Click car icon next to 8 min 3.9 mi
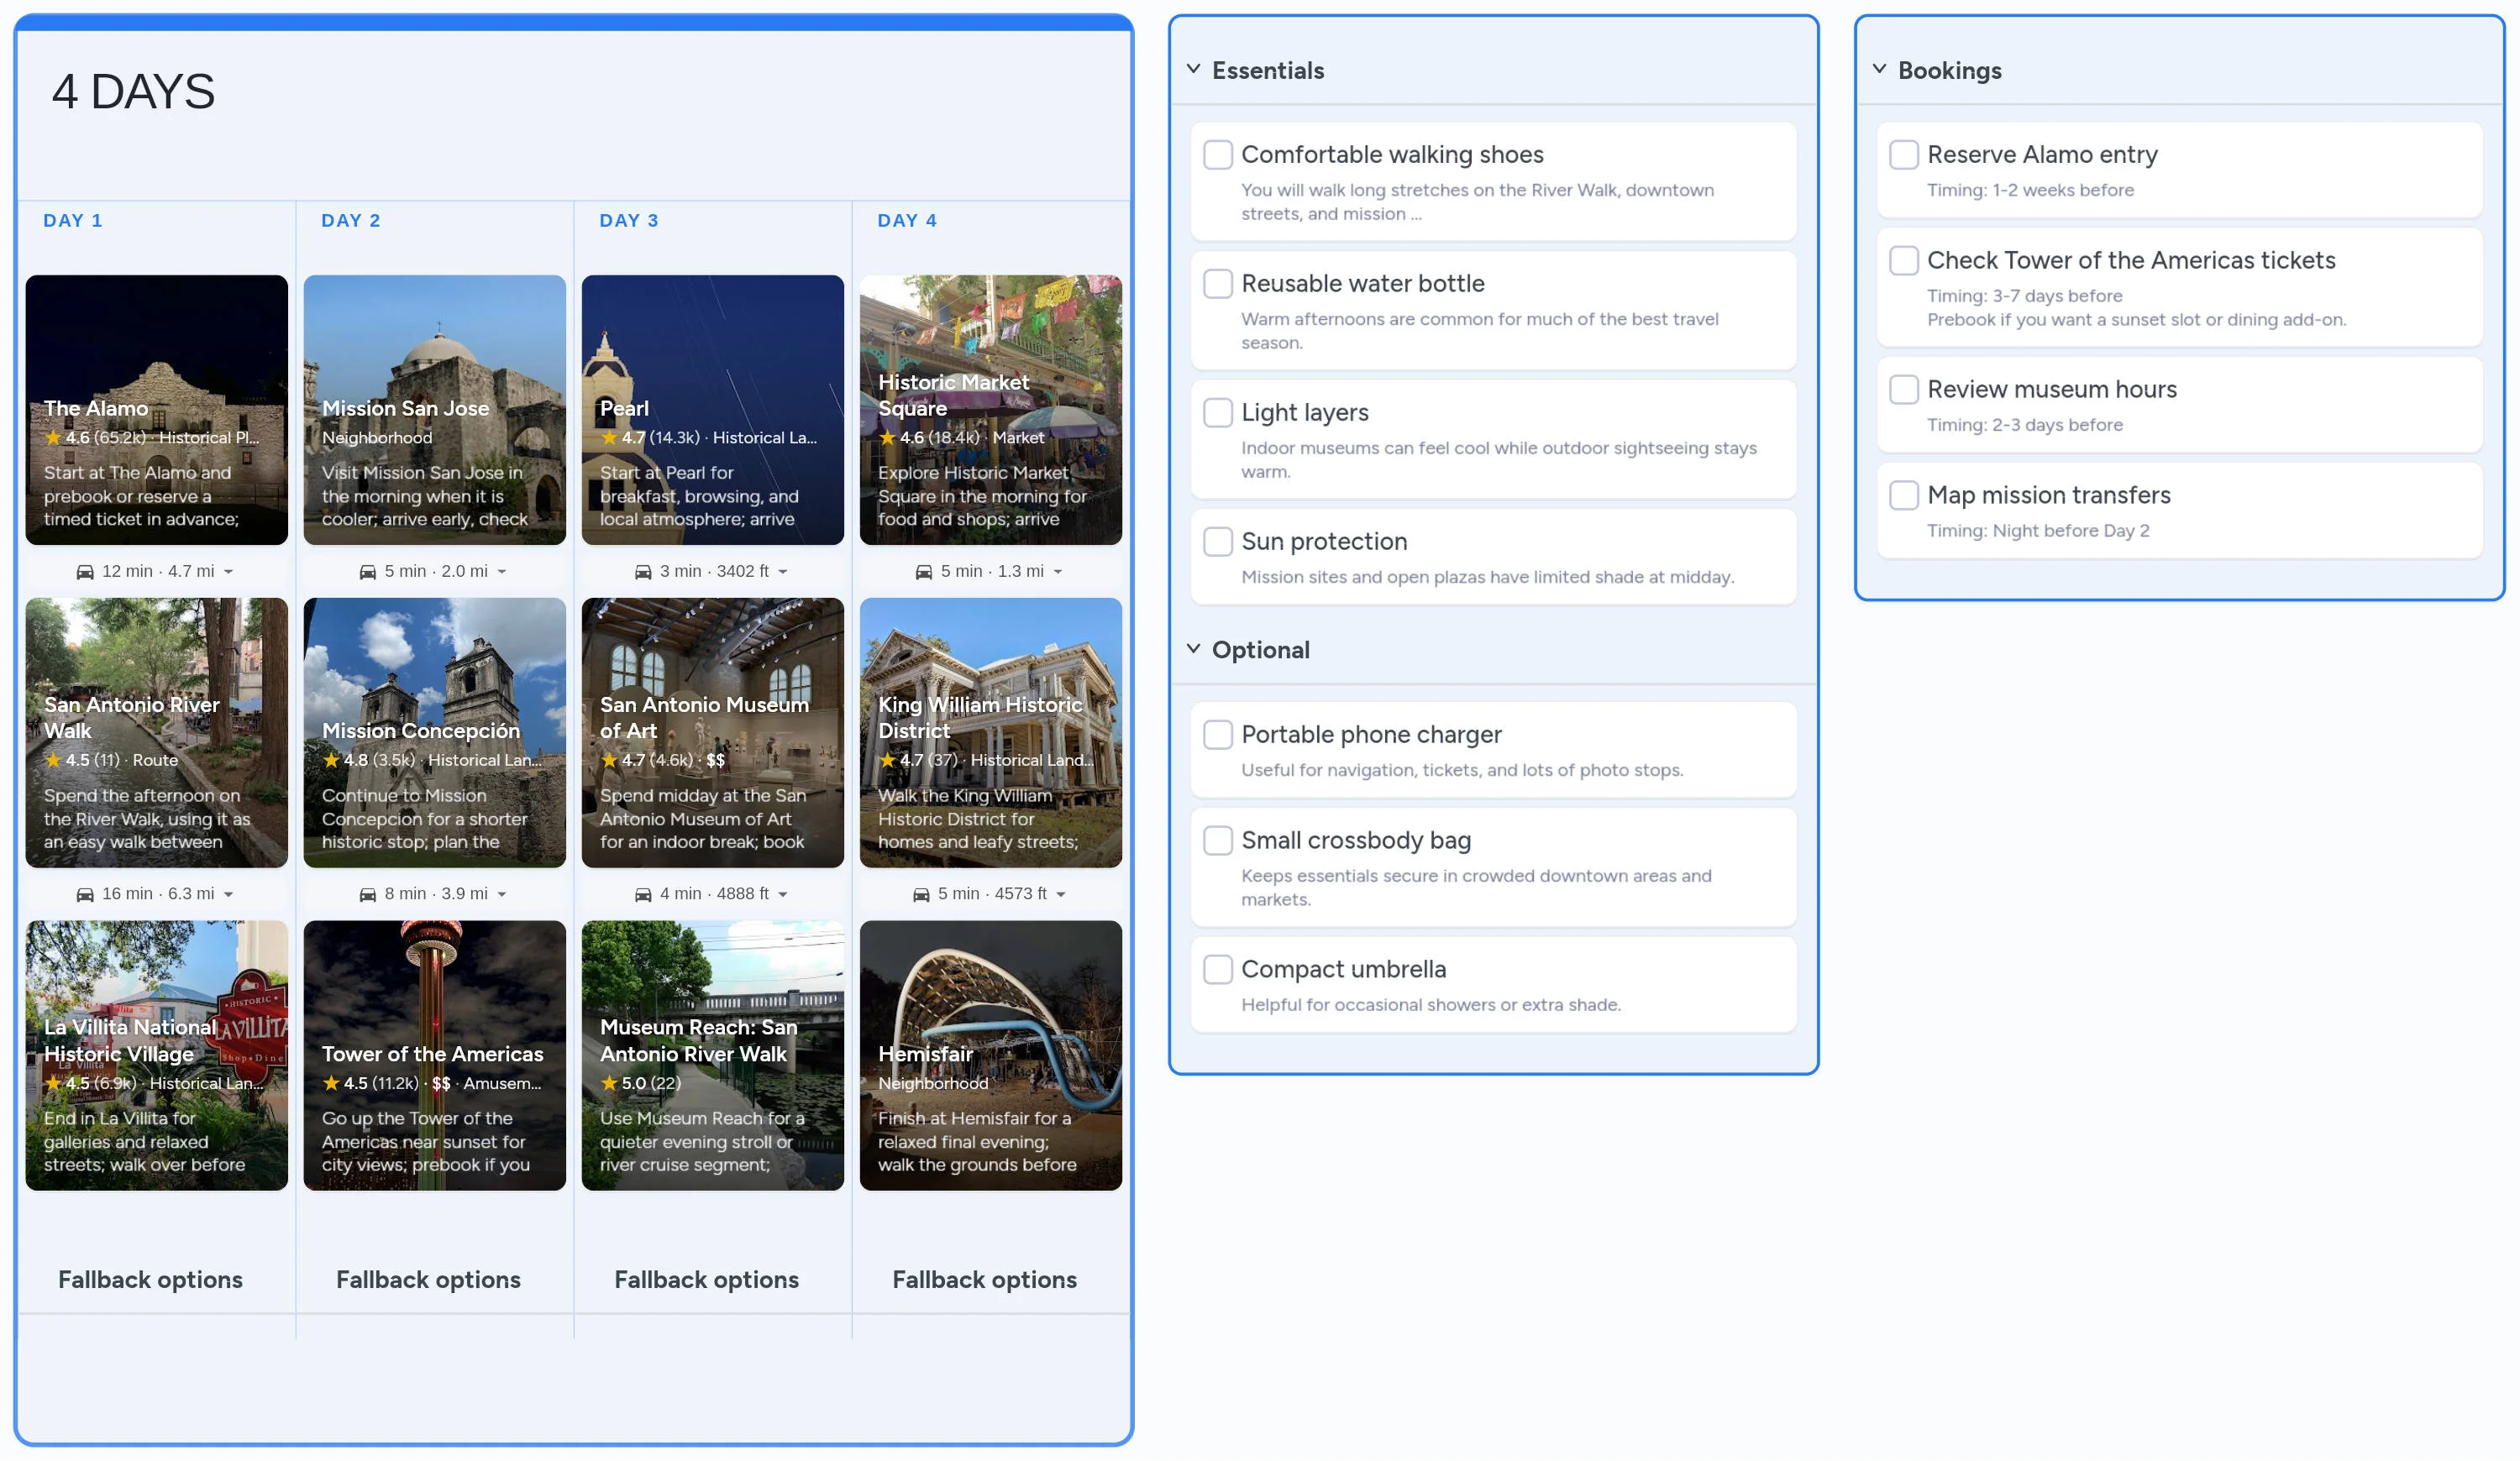This screenshot has height=1461, width=2520. coord(368,894)
